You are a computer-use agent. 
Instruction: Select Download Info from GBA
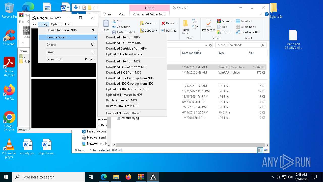point(132,37)
